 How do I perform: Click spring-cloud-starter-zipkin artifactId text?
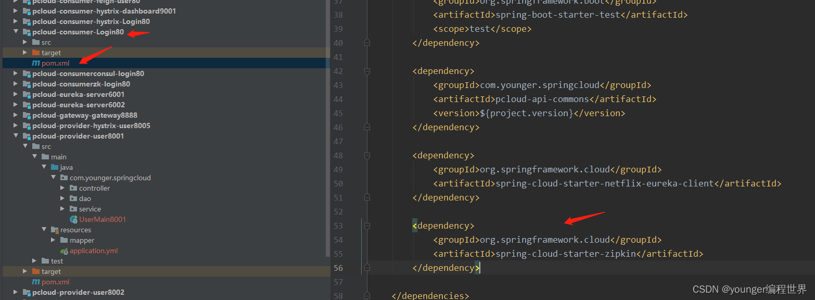[566, 254]
